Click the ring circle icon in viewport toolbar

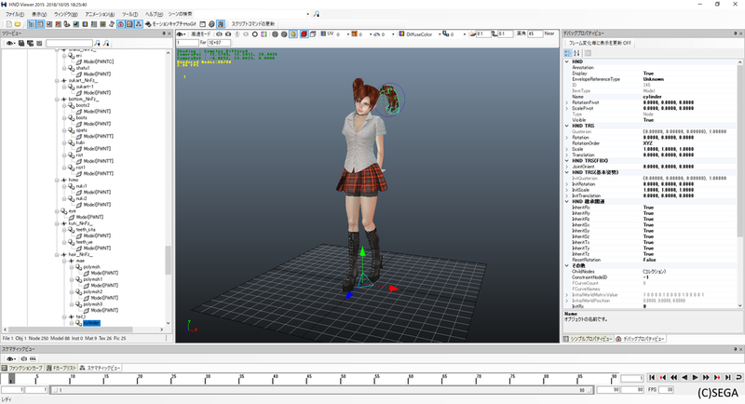pyautogui.click(x=254, y=34)
